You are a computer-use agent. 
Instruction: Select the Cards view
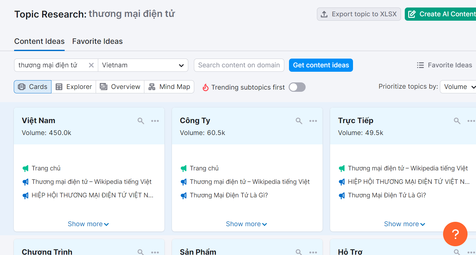(x=33, y=87)
